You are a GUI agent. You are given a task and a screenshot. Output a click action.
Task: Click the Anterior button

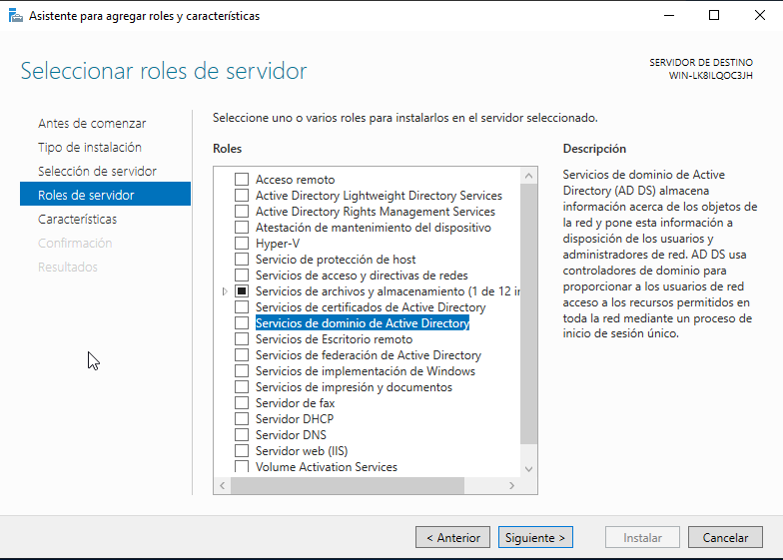(453, 537)
